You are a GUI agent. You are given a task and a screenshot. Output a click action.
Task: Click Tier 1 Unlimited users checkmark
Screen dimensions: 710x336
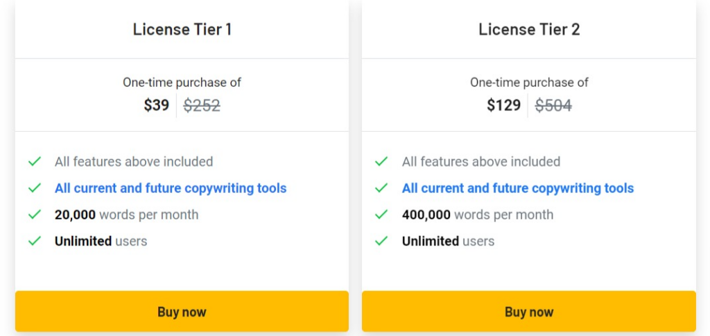tap(35, 241)
